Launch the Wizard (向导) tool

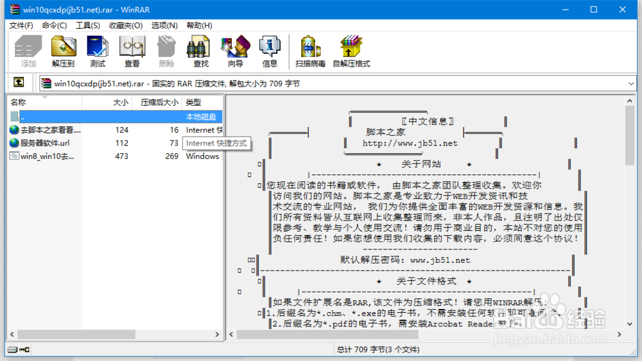236,51
